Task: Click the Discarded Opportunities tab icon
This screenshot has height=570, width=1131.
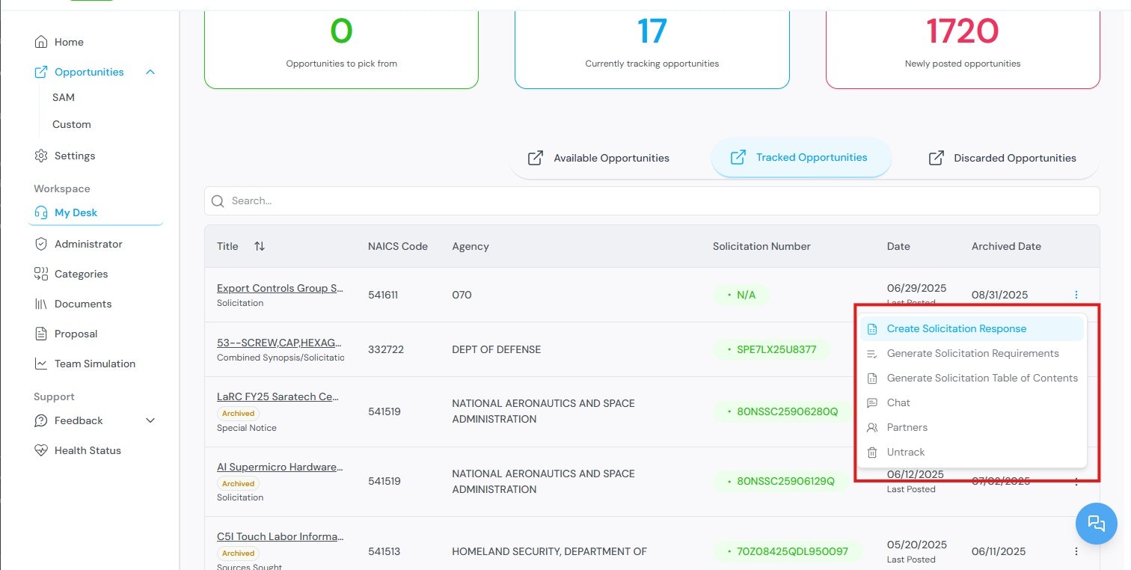Action: click(936, 158)
